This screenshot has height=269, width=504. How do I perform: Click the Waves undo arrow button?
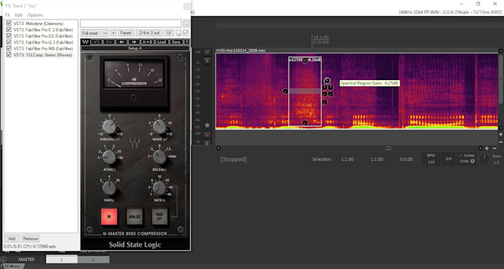[96, 42]
